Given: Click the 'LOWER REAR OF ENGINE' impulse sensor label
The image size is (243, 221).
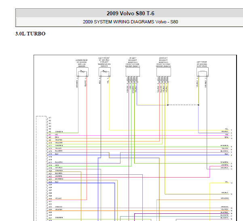Looking at the screenshot, I should (82, 63).
